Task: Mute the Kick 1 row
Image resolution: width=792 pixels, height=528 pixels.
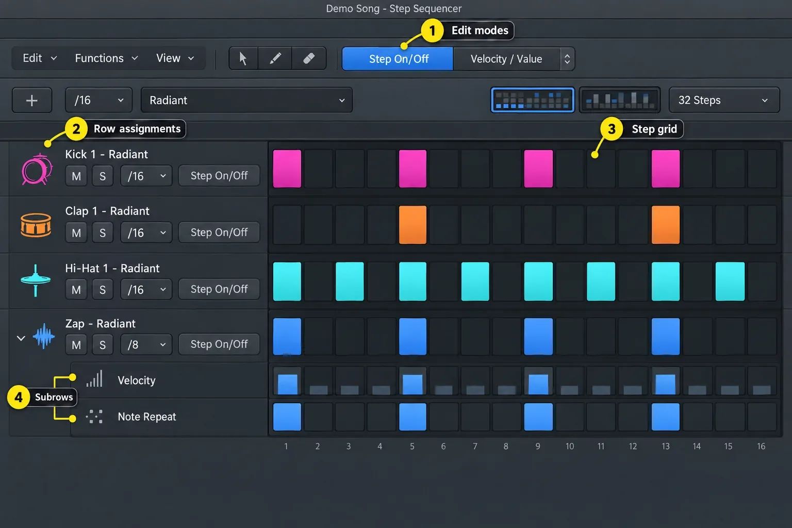Action: coord(76,176)
